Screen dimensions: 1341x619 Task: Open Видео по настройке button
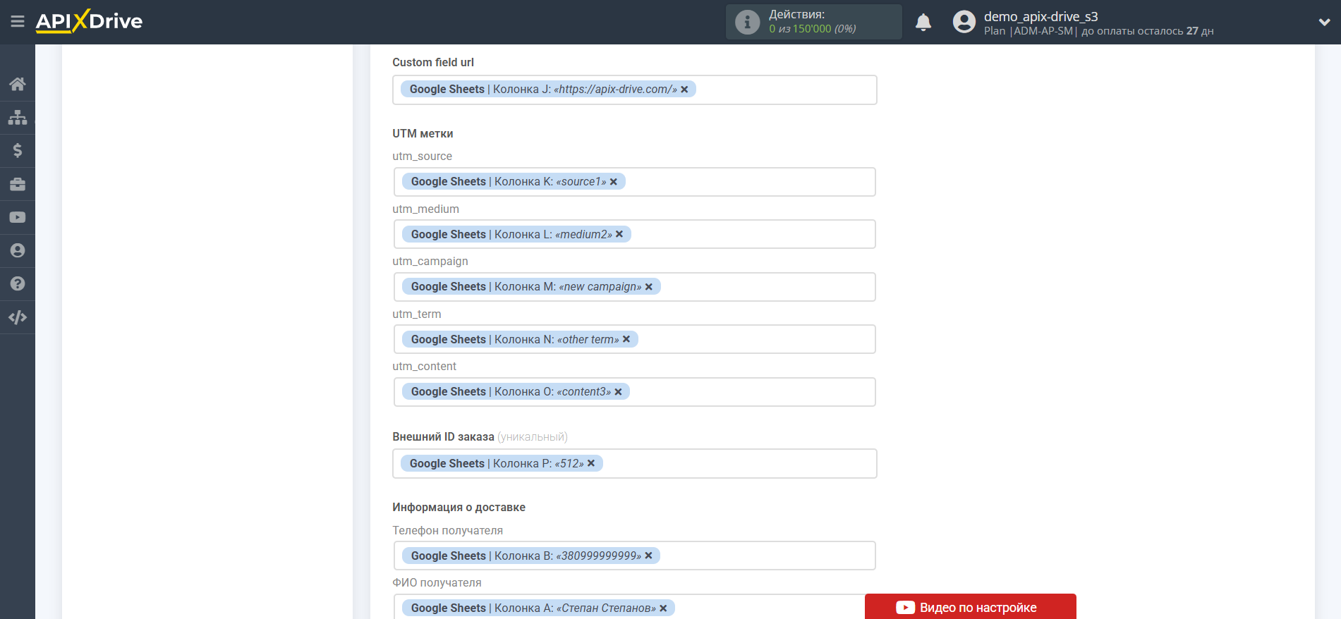pos(971,607)
